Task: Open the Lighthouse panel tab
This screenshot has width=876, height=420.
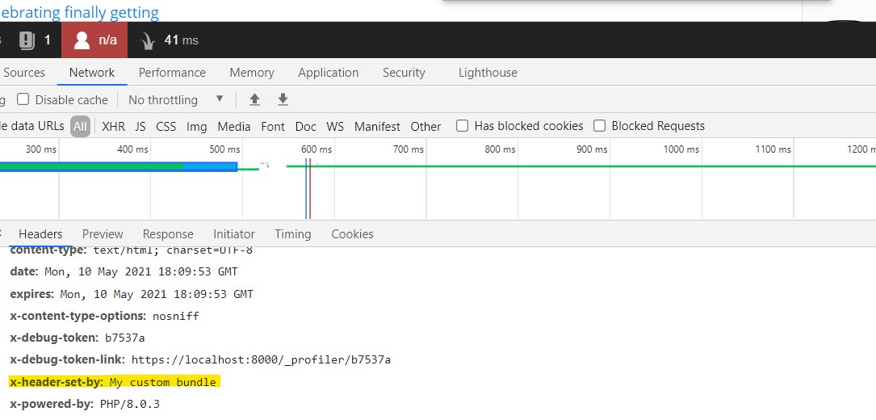Action: (x=488, y=73)
